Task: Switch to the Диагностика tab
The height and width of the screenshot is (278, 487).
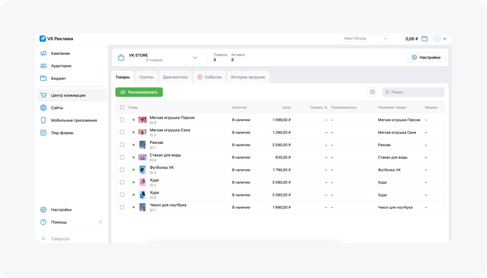Action: tap(175, 77)
